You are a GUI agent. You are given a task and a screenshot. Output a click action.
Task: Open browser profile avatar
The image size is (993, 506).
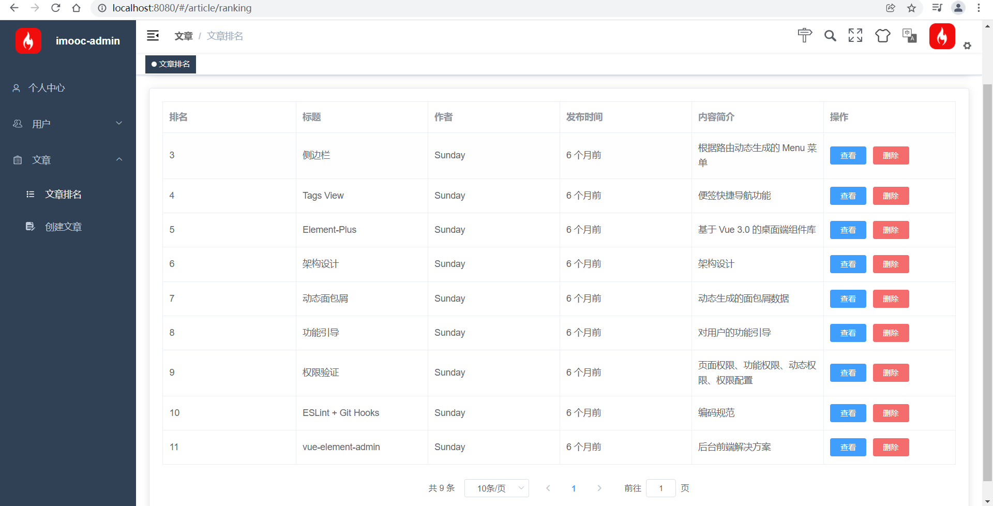(958, 8)
